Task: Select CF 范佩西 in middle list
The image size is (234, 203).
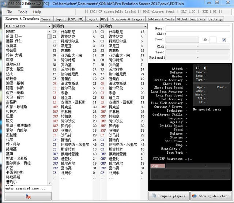Action: [x=76, y=79]
